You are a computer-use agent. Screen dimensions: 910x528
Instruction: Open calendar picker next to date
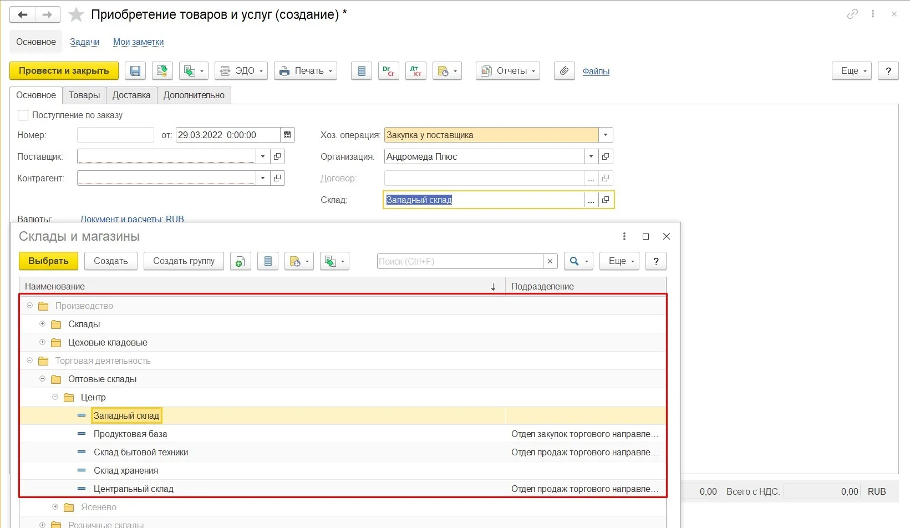click(x=287, y=135)
